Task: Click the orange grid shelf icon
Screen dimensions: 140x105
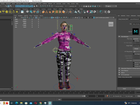Action: 57,12
